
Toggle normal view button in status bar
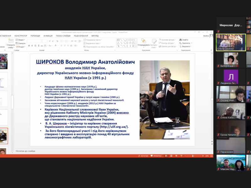167,156
